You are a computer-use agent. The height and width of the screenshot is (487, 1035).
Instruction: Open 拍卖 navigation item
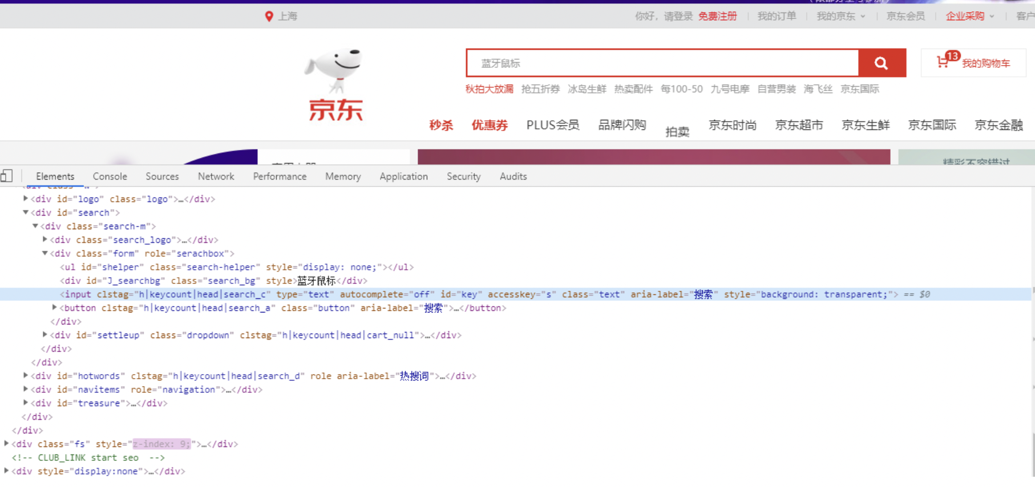pyautogui.click(x=677, y=132)
